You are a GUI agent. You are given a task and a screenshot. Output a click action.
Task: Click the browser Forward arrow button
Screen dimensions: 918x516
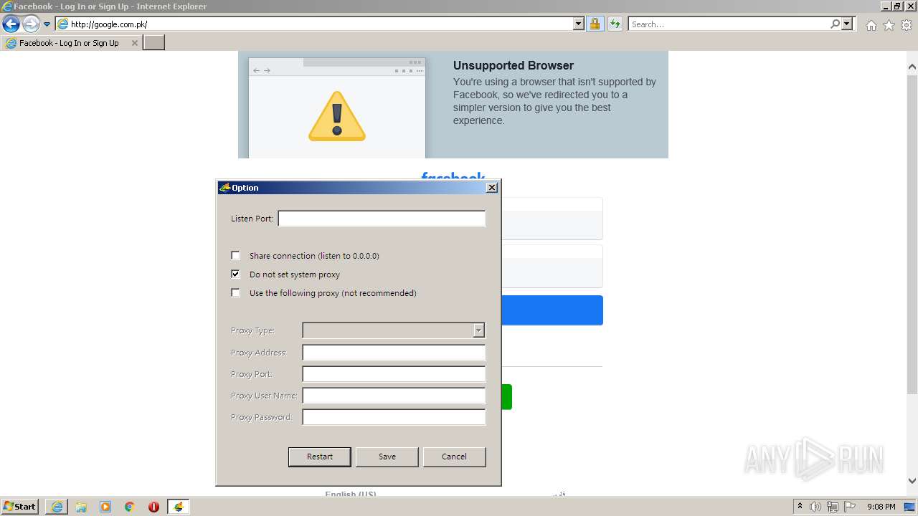tap(31, 24)
